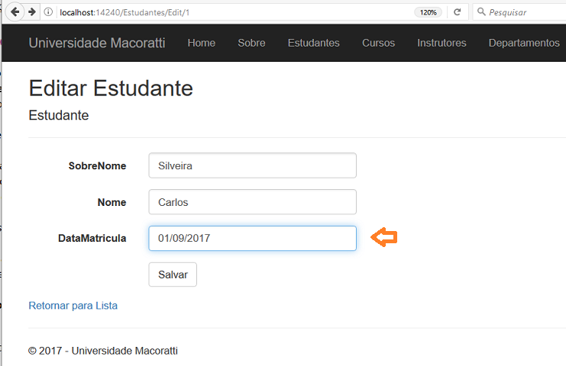Open the Cursos navigation item
The image size is (566, 366).
click(379, 43)
